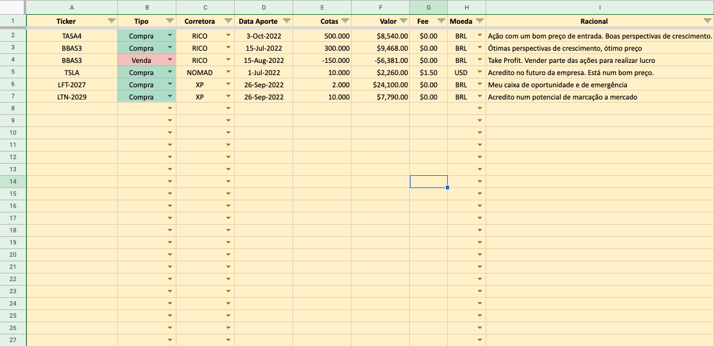Select the TSLA ticker cell

point(72,72)
